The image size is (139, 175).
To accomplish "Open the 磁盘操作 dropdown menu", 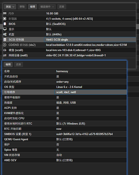I will [47, 7].
